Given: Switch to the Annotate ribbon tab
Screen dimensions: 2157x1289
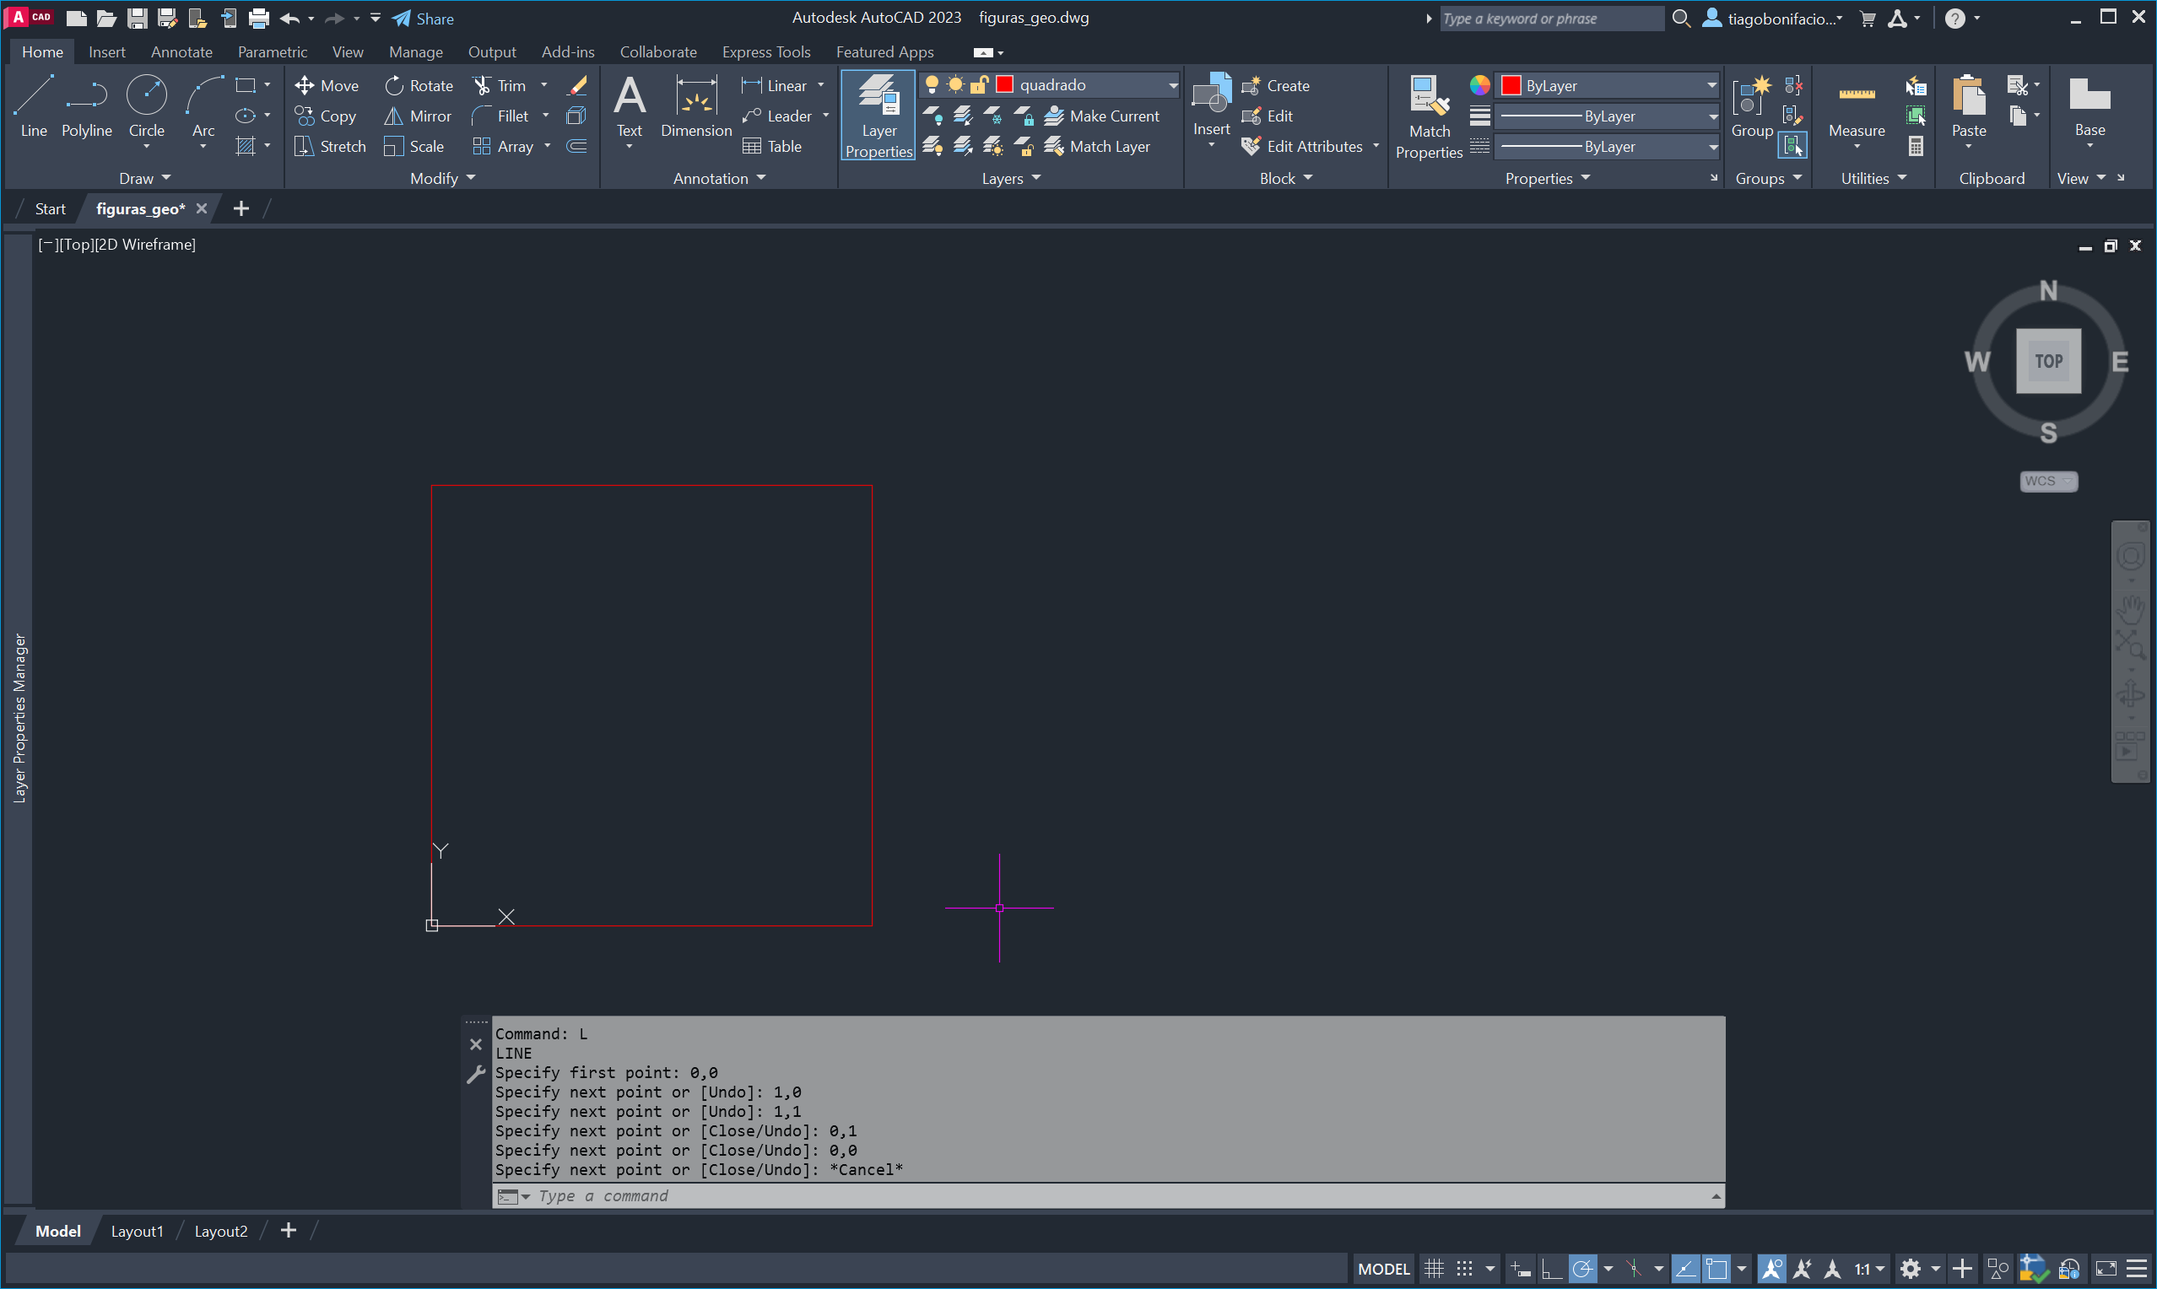Looking at the screenshot, I should [181, 52].
